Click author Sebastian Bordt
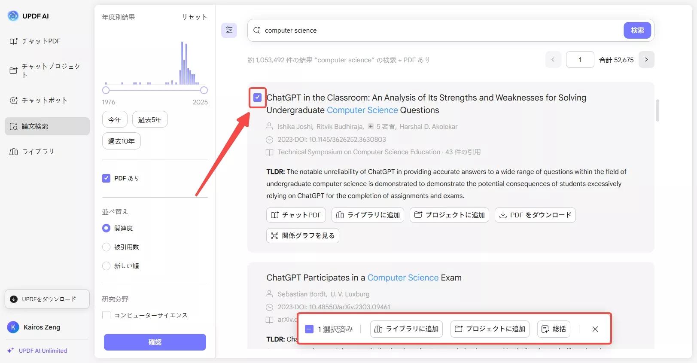The image size is (697, 363). click(x=302, y=294)
